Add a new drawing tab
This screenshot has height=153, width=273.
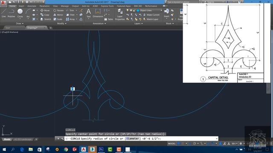pyautogui.click(x=50, y=28)
